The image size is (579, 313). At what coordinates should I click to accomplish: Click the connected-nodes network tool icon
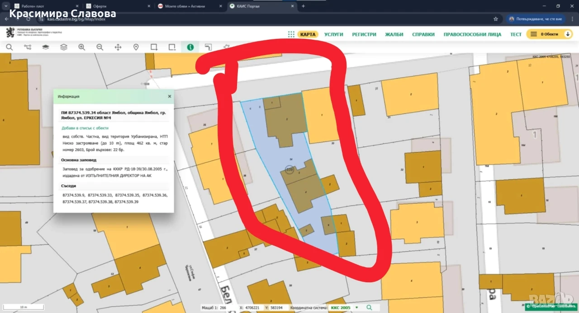coord(28,47)
